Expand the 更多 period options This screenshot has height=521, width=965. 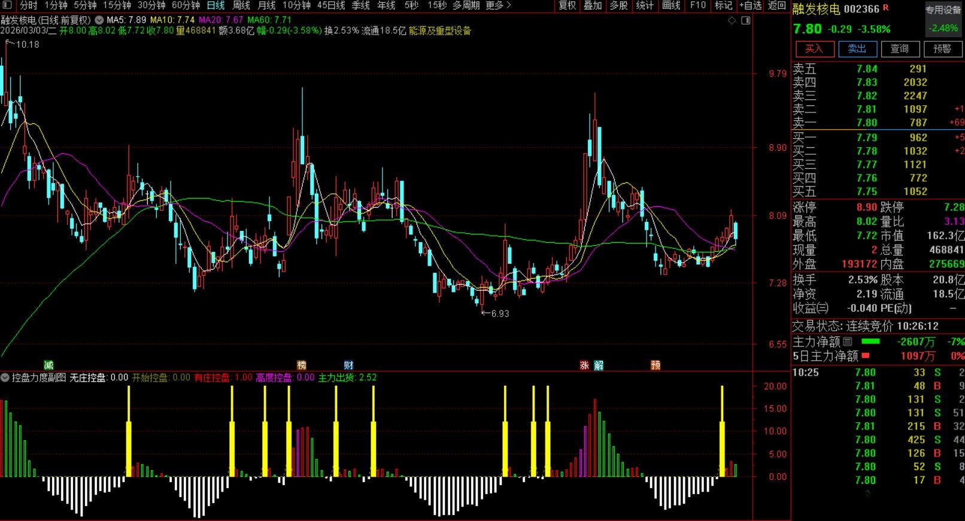[498, 5]
